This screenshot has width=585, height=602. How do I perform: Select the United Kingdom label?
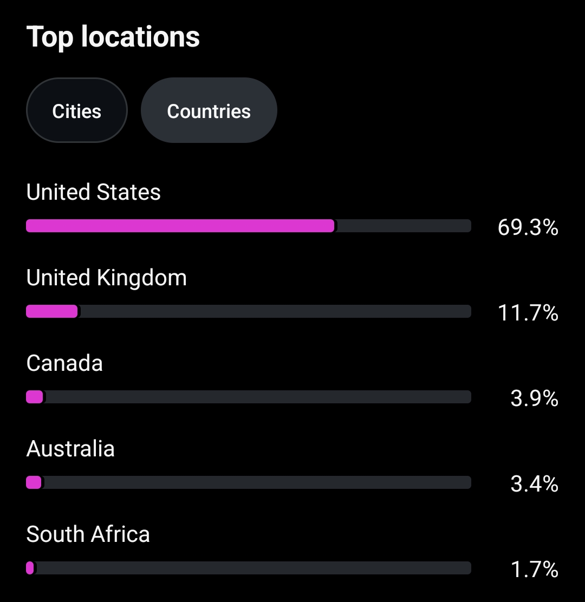(x=107, y=278)
